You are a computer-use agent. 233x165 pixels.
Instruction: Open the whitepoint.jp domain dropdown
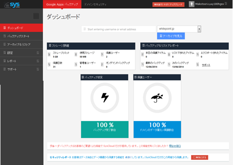[179, 29]
